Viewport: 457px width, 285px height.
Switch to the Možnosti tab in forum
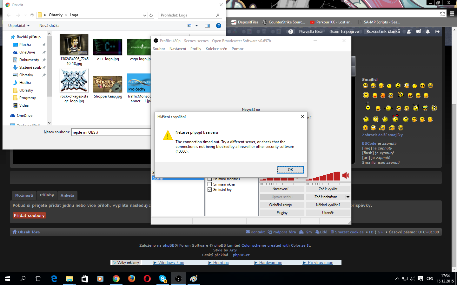point(24,195)
